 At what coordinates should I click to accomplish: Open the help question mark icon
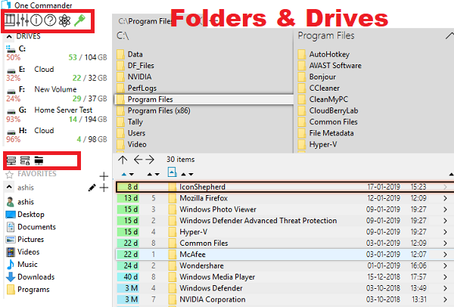point(51,20)
